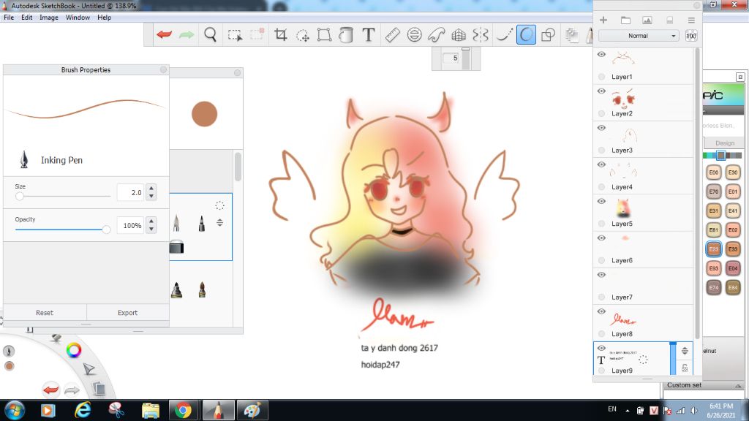
Task: Show hidden system tray icons arrow
Action: pos(627,411)
